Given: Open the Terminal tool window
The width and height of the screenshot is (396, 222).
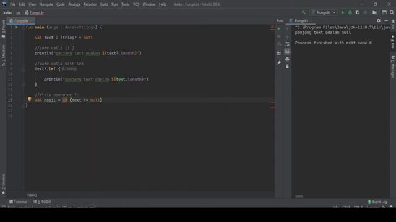Looking at the screenshot, I should [18, 202].
